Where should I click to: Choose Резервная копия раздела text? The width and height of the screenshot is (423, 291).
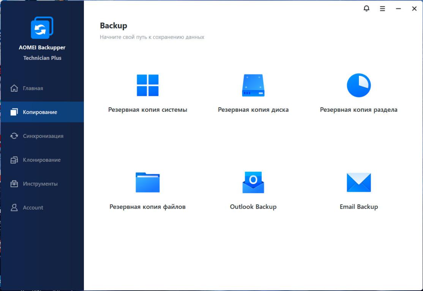tap(358, 110)
